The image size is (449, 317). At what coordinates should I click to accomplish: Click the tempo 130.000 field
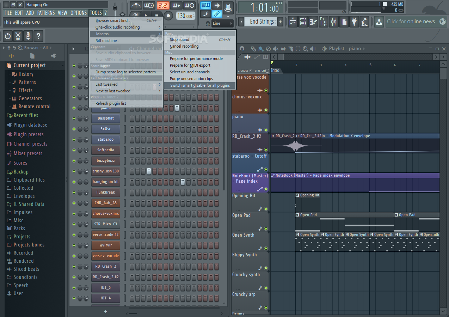click(185, 16)
